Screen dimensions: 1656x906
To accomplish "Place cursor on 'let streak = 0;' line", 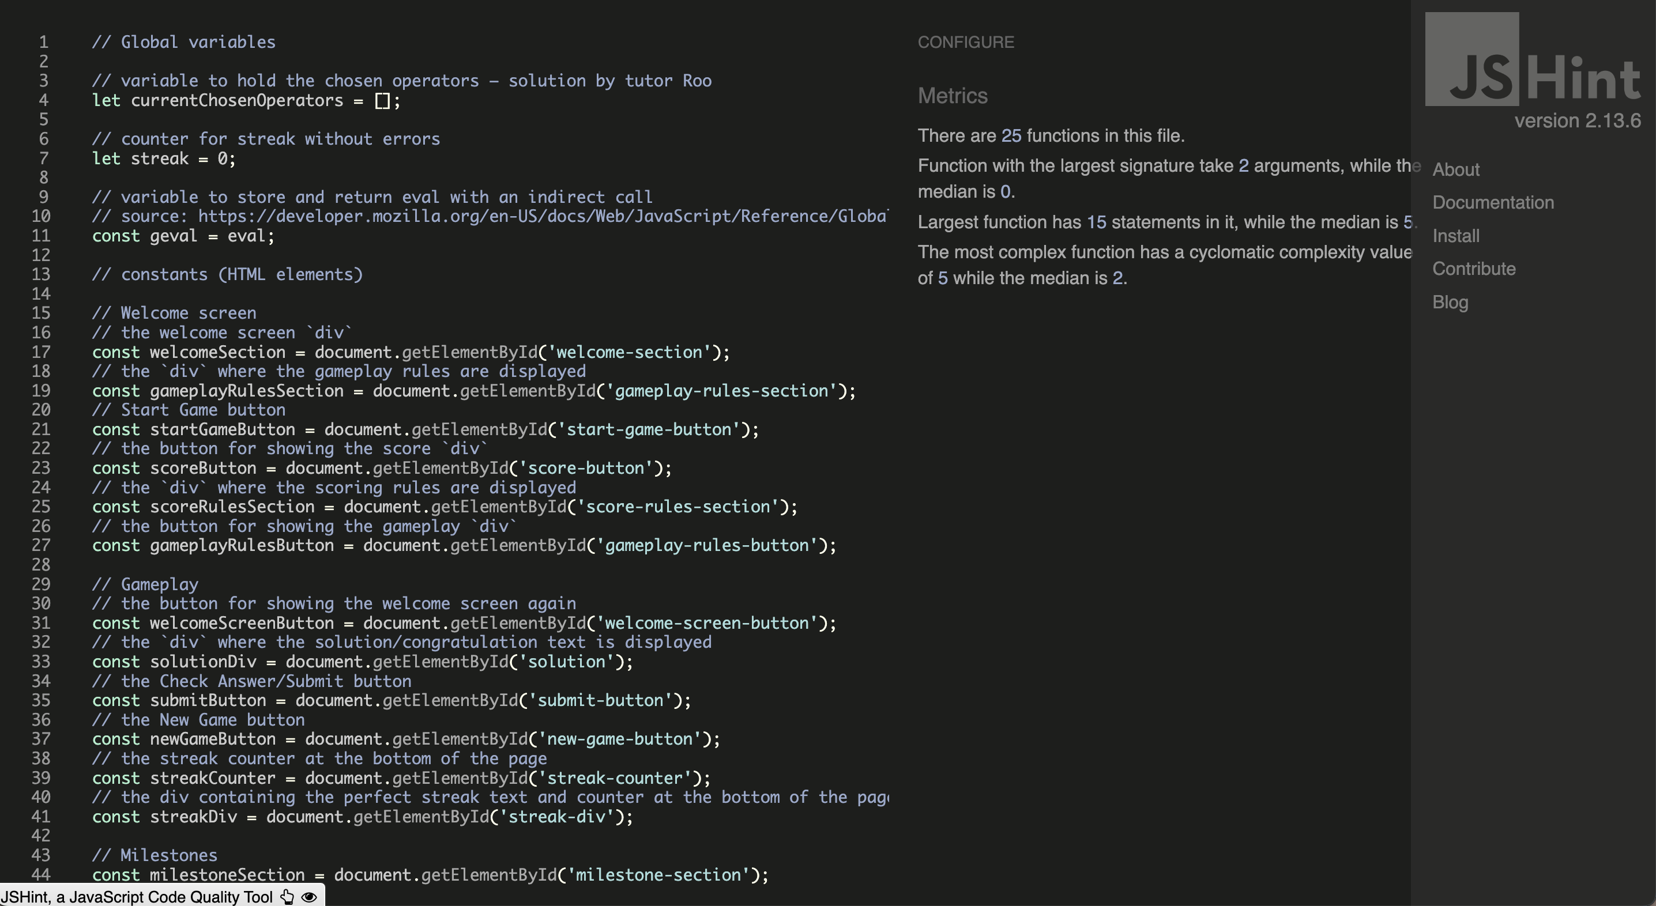I will click(164, 158).
